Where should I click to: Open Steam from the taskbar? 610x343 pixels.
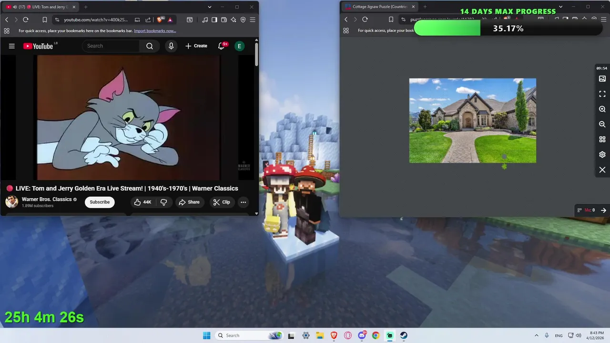[x=404, y=335]
